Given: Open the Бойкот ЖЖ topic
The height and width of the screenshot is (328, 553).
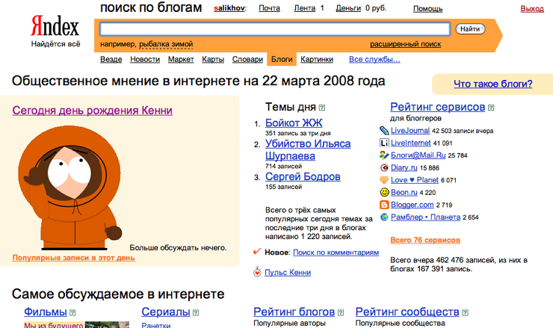Looking at the screenshot, I should coord(294,123).
